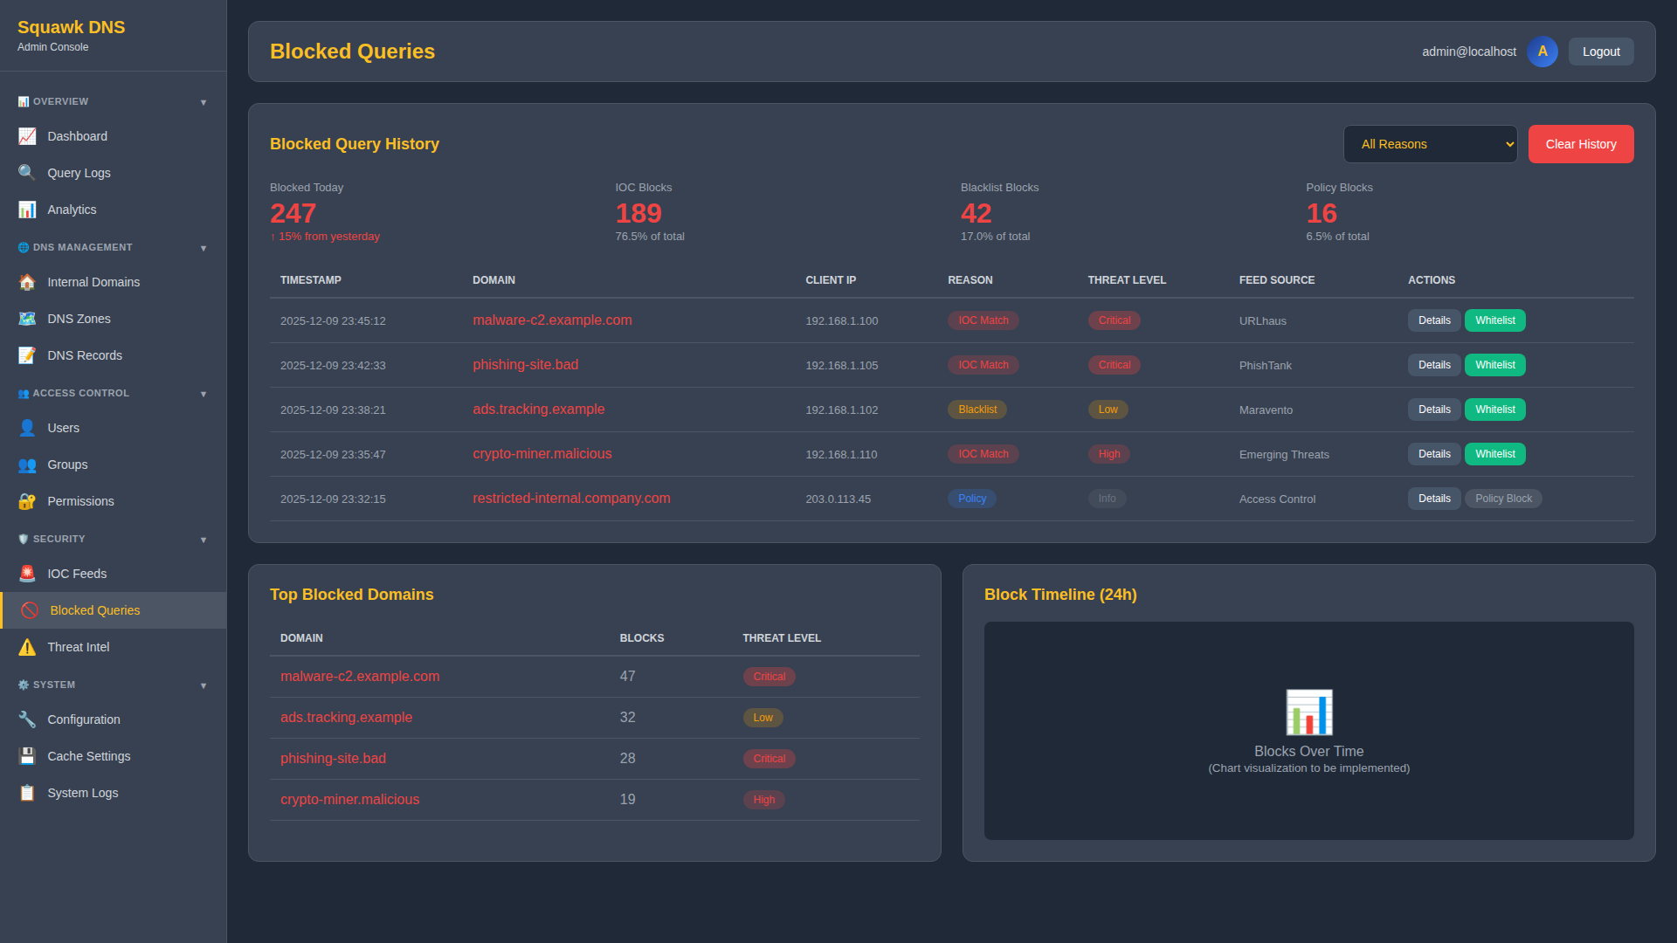Navigate to Threat Intel

click(114, 647)
